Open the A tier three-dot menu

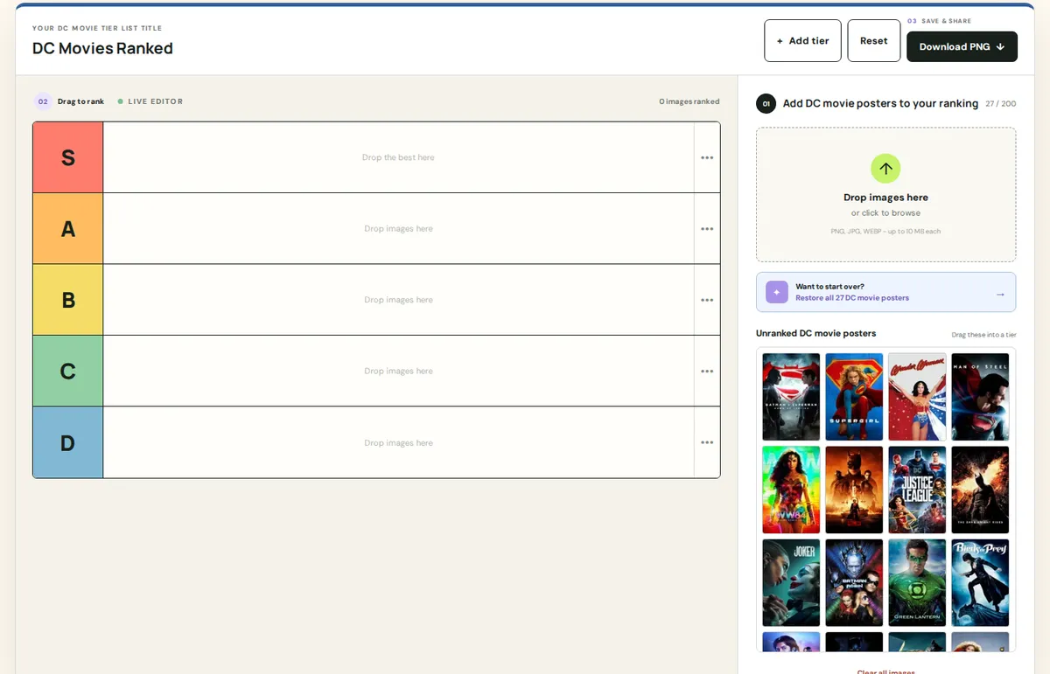click(707, 229)
